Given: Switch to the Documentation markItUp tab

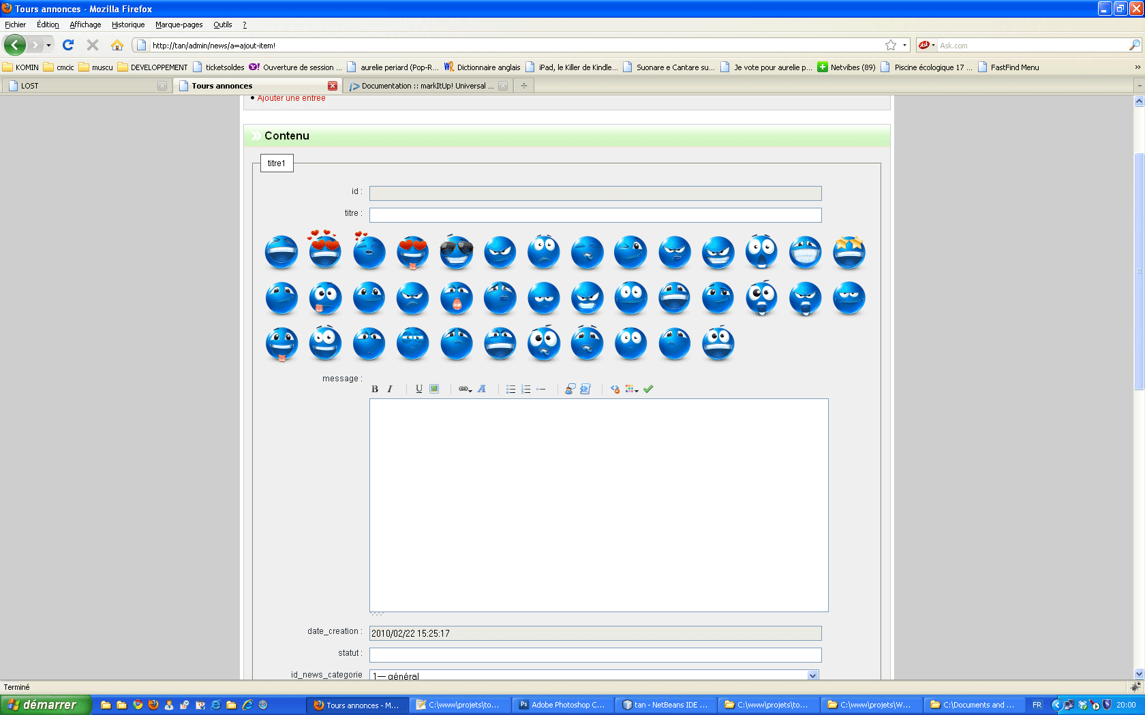Looking at the screenshot, I should coord(427,86).
